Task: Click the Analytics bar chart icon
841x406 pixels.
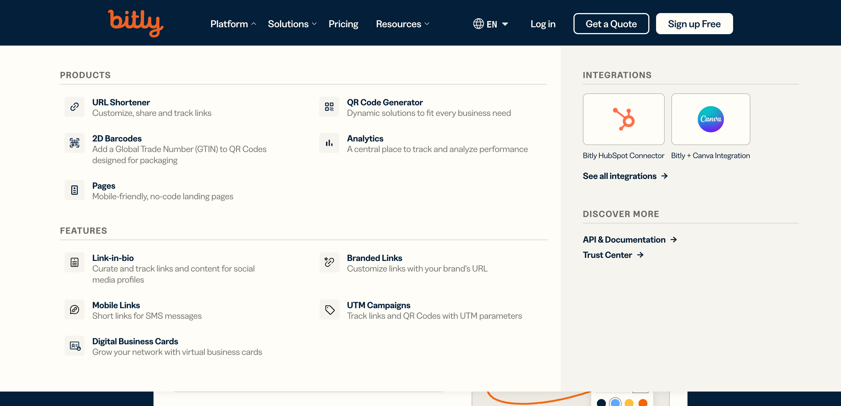Action: (329, 143)
